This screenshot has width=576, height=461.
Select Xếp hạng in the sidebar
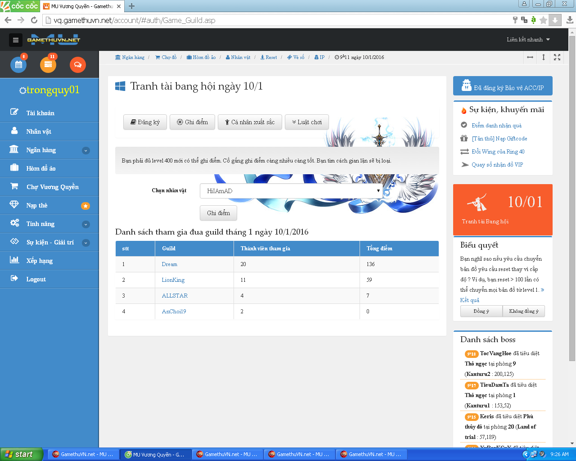(40, 261)
